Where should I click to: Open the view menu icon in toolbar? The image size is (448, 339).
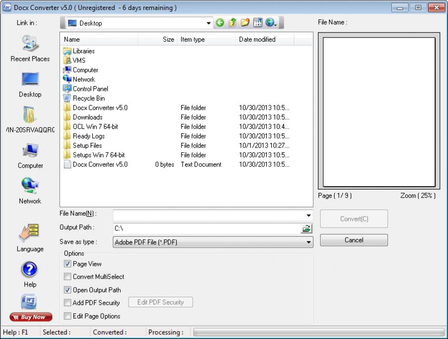tap(257, 22)
